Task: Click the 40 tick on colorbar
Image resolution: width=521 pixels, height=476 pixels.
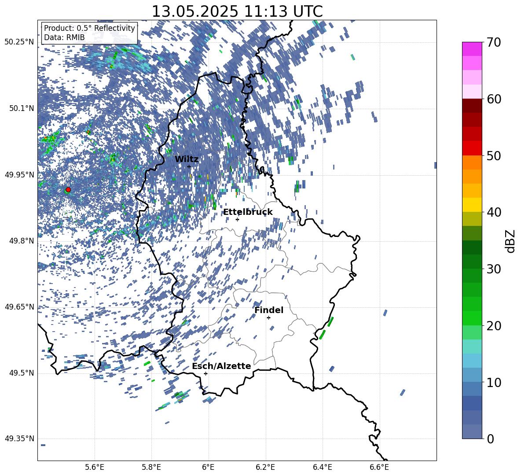Action: (x=494, y=212)
